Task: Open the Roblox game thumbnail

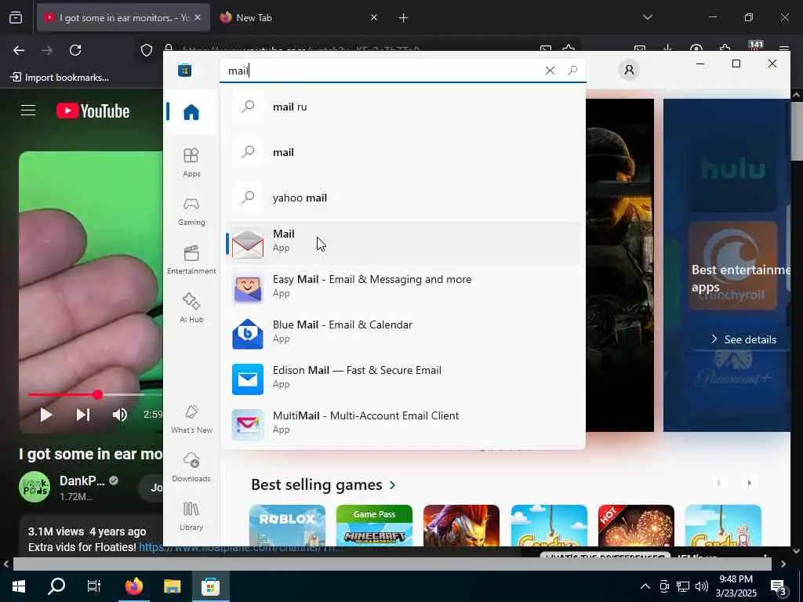Action: 287,525
